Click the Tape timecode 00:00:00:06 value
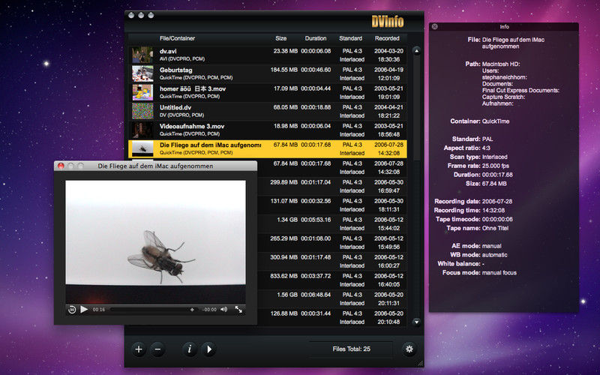Image resolution: width=600 pixels, height=375 pixels. 497,219
